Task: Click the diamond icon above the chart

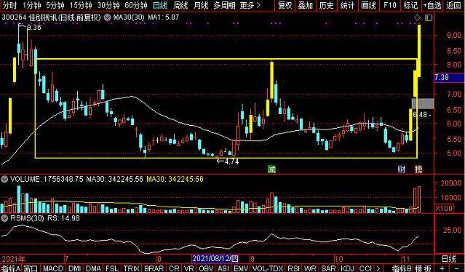Action: coord(417,18)
